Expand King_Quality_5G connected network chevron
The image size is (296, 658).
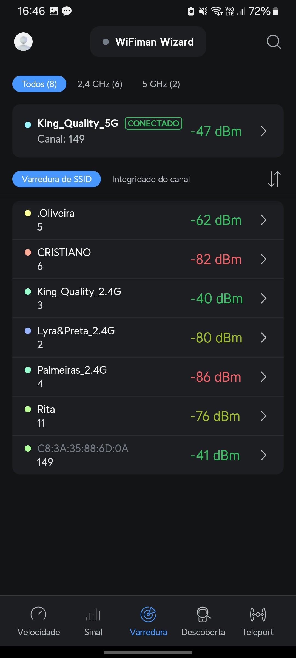pyautogui.click(x=263, y=131)
